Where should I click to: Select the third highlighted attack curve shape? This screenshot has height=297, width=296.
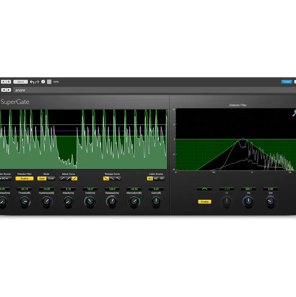pos(75,179)
